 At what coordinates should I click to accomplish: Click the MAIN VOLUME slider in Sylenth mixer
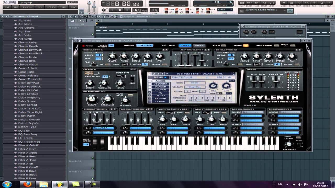point(276,82)
